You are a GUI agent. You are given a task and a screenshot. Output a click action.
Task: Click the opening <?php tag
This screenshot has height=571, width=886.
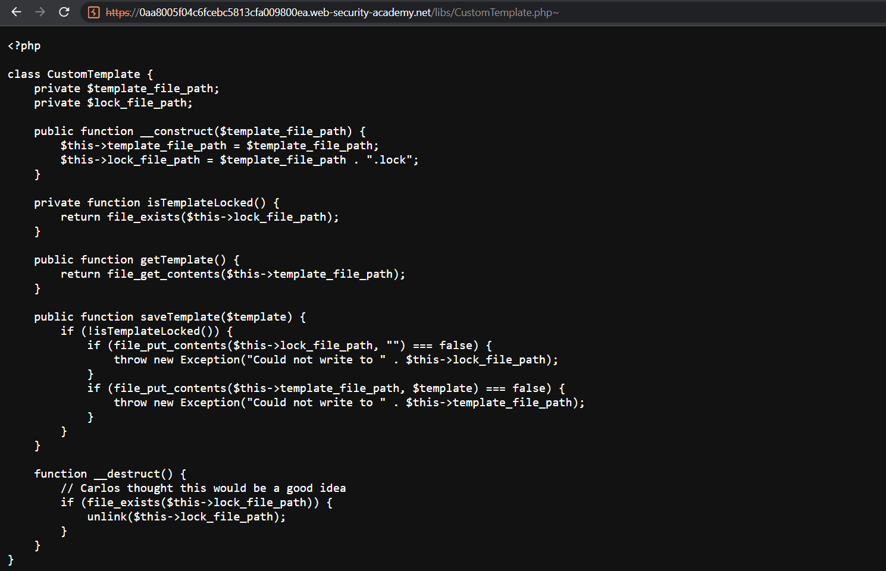click(23, 45)
